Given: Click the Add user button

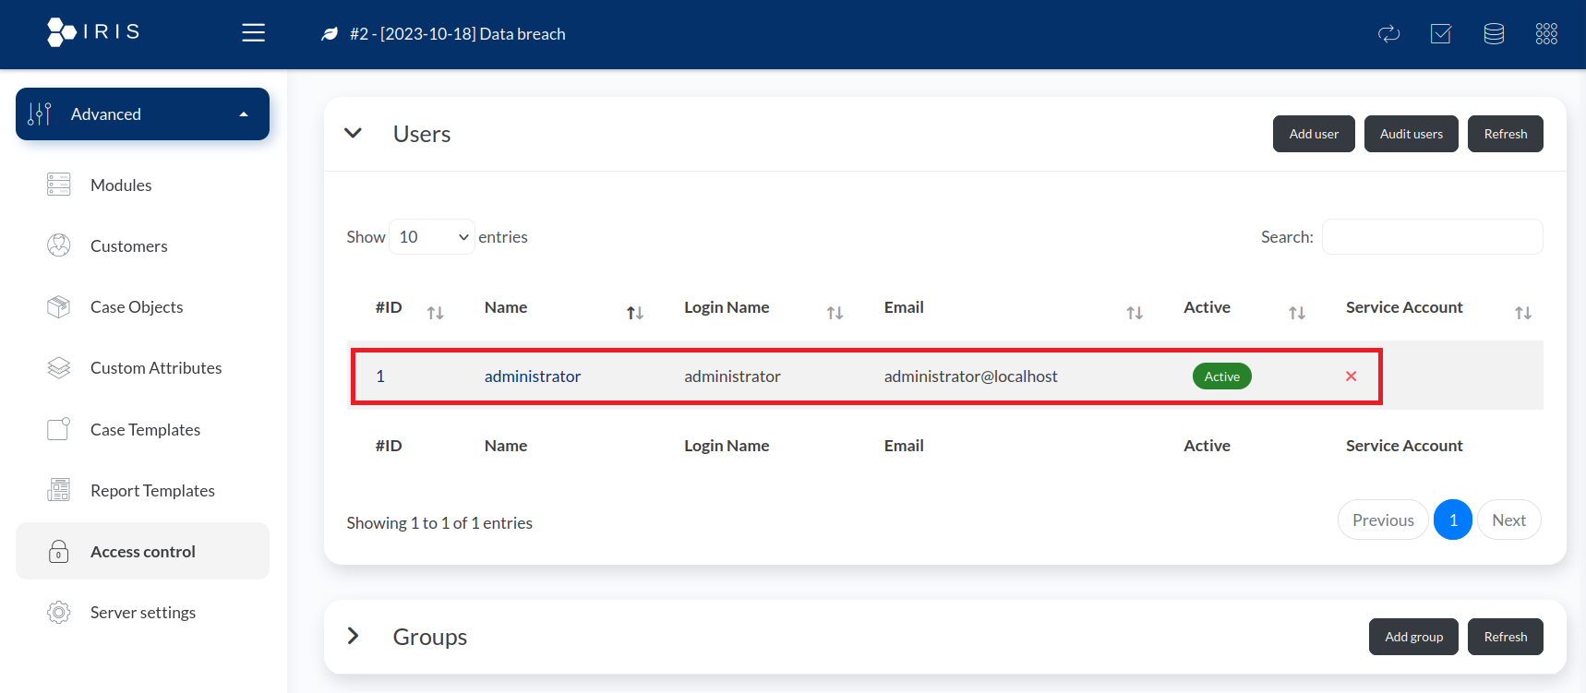Looking at the screenshot, I should pyautogui.click(x=1313, y=134).
